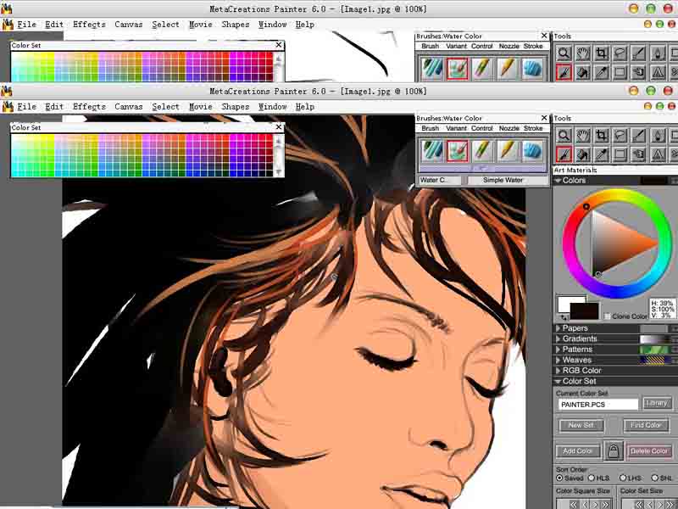This screenshot has height=509, width=678.
Task: Select the Grabber hand tool in the lower Tools palette
Action: [582, 136]
